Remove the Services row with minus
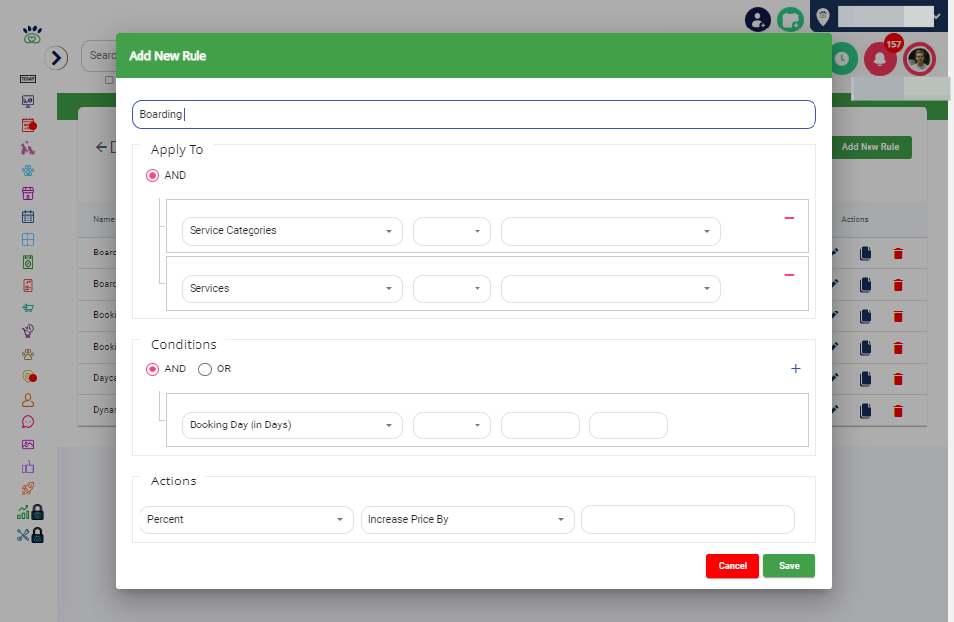 click(x=789, y=275)
